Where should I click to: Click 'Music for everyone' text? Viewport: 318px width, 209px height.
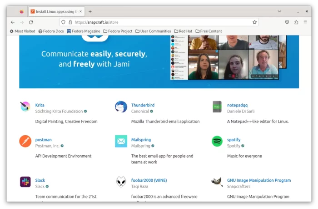244,156
